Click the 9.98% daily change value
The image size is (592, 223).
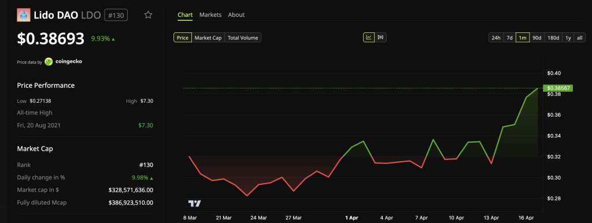coord(142,177)
